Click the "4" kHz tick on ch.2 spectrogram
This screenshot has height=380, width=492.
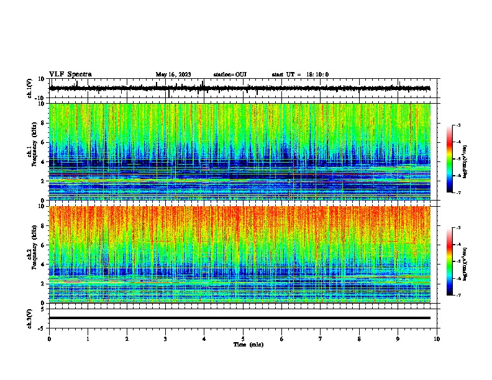(43, 265)
